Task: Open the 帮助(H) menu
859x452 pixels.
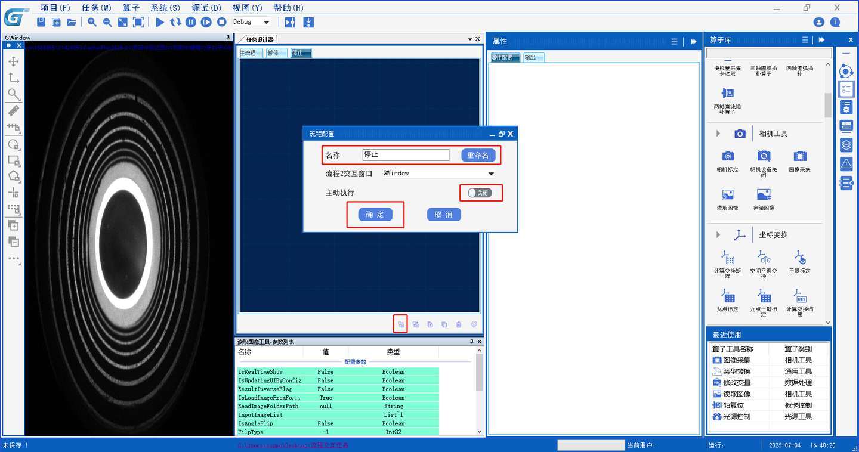Action: tap(289, 8)
